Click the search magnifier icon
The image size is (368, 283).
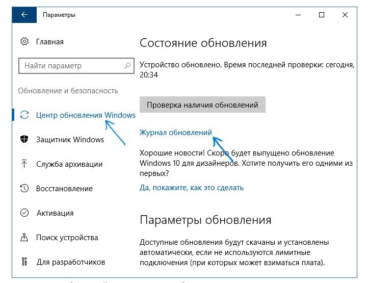coord(127,66)
